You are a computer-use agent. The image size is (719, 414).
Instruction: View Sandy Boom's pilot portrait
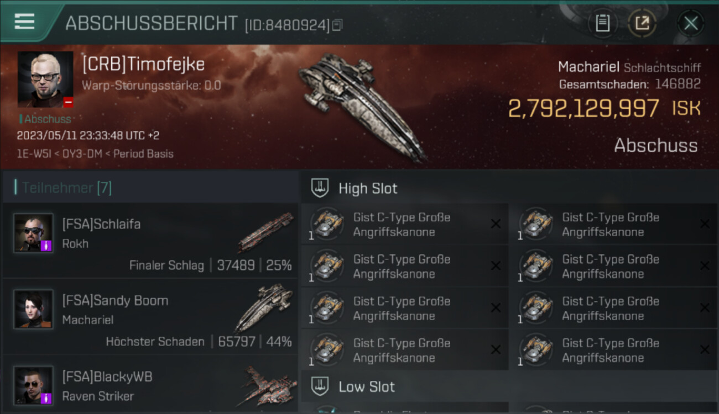point(33,309)
